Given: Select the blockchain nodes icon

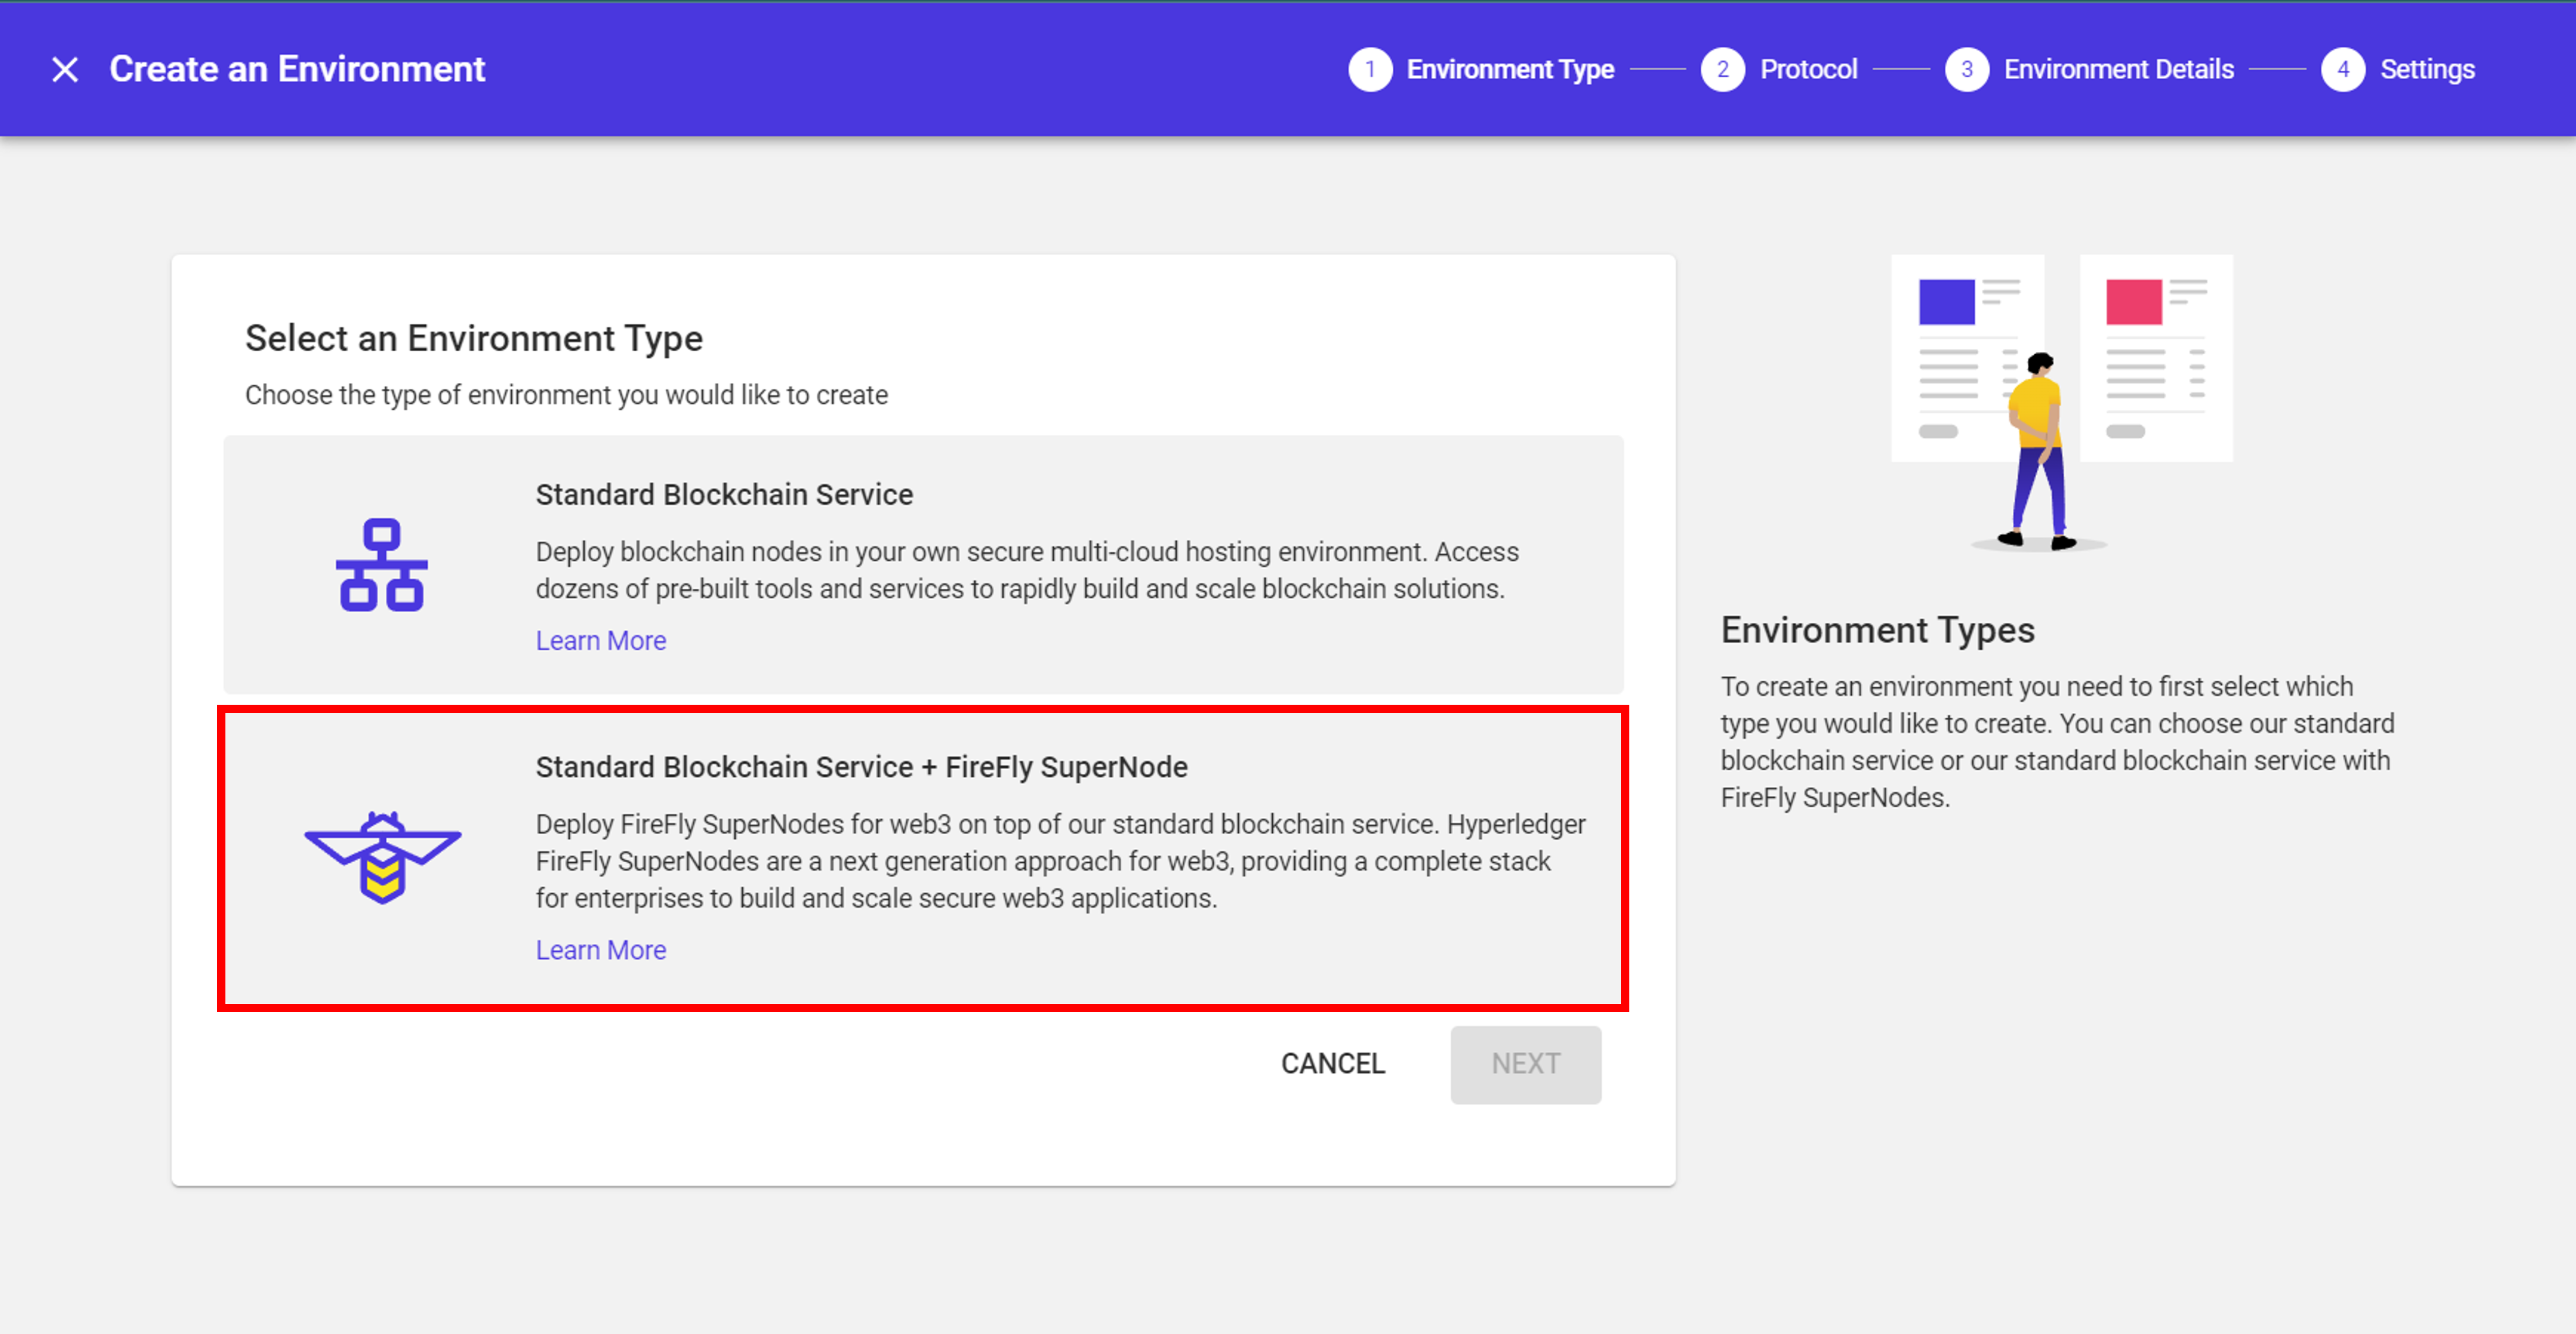Looking at the screenshot, I should pos(383,567).
